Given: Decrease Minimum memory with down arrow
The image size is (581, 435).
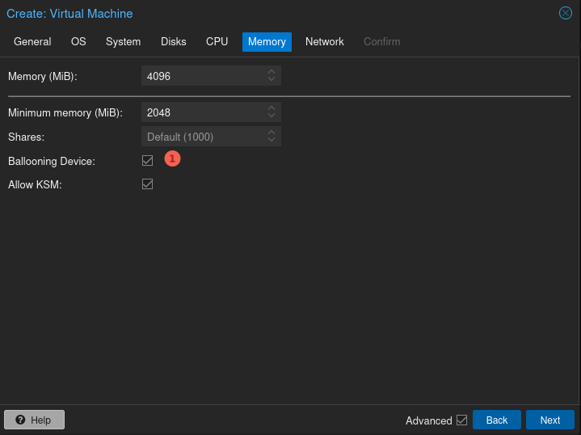Looking at the screenshot, I should tap(272, 116).
